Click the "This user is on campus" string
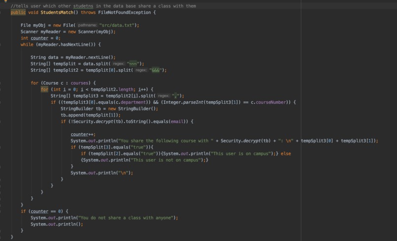This screenshot has height=241, width=397. point(241,154)
